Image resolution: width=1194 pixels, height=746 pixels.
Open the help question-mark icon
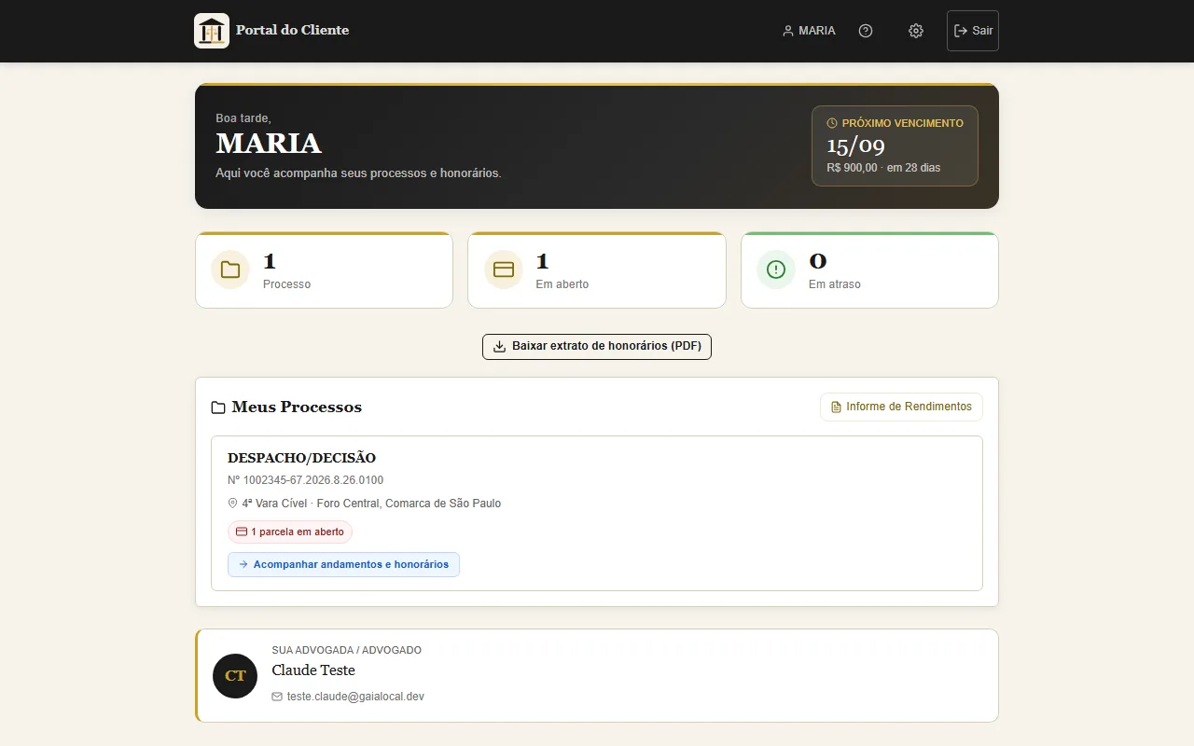(x=866, y=31)
